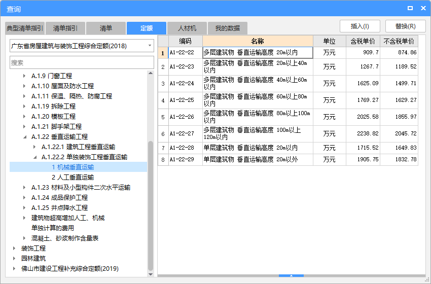Open the 广东省房屋建筑与装饰工程综合定额(2018) dropdown
The width and height of the screenshot is (431, 284).
coord(82,46)
